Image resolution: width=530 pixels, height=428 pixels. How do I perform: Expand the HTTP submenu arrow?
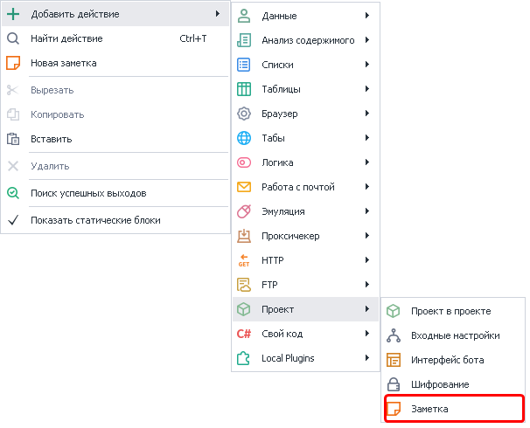[367, 260]
